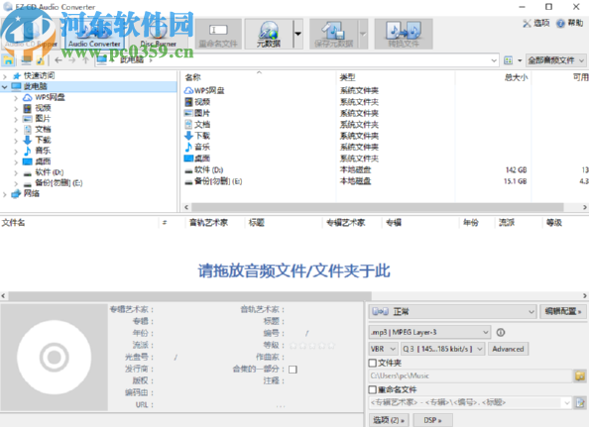The width and height of the screenshot is (589, 427).
Task: Click 文档 folder icon in file list
Action: 188,124
